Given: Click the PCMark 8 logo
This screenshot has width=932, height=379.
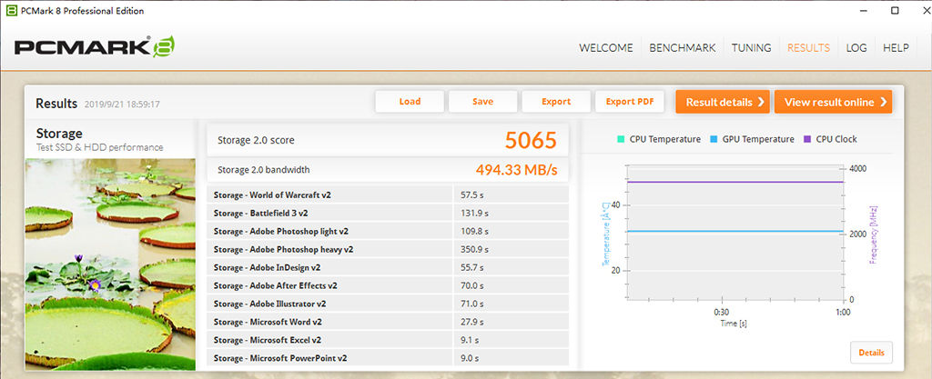Looking at the screenshot, I should pyautogui.click(x=93, y=48).
